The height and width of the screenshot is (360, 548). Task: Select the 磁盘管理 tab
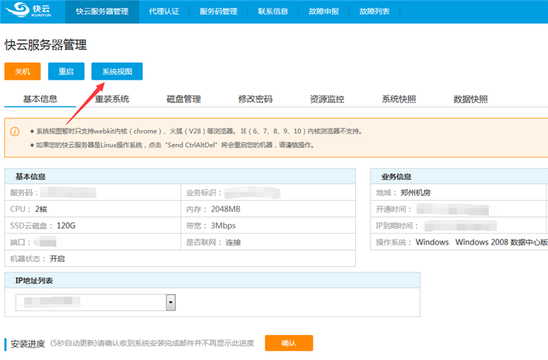pyautogui.click(x=183, y=99)
